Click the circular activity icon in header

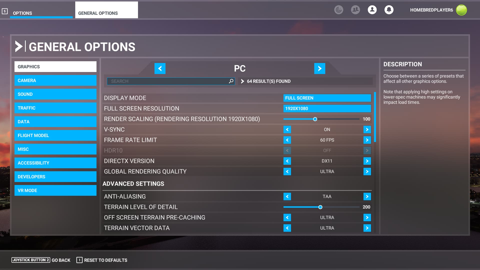[x=338, y=10]
